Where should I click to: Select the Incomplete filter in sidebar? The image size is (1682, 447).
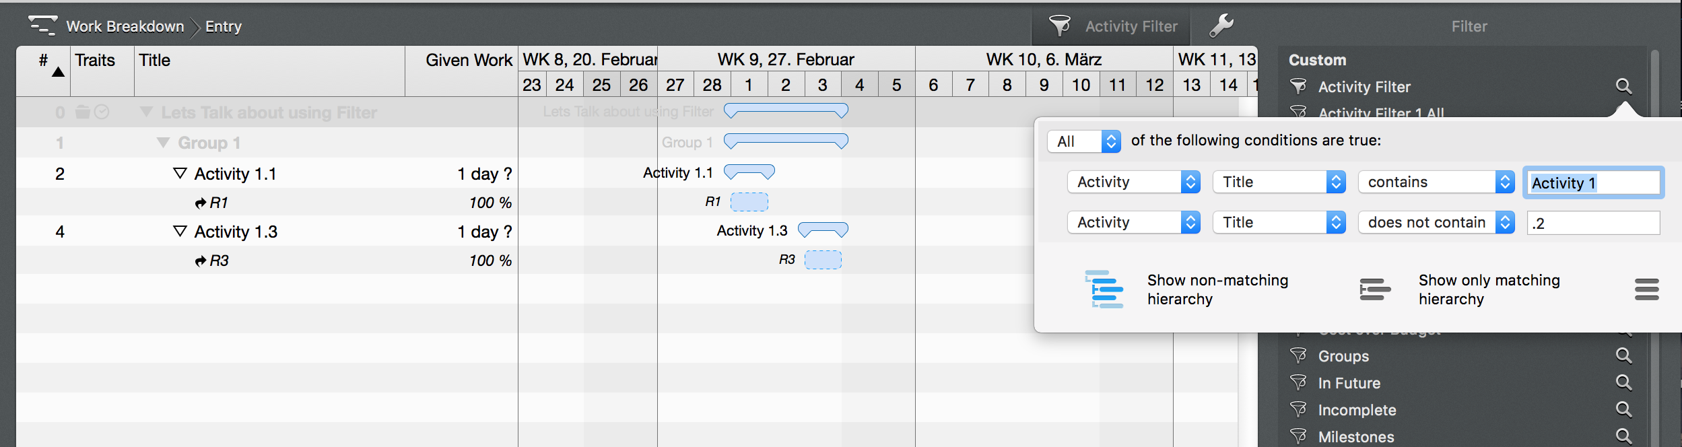click(x=1356, y=409)
